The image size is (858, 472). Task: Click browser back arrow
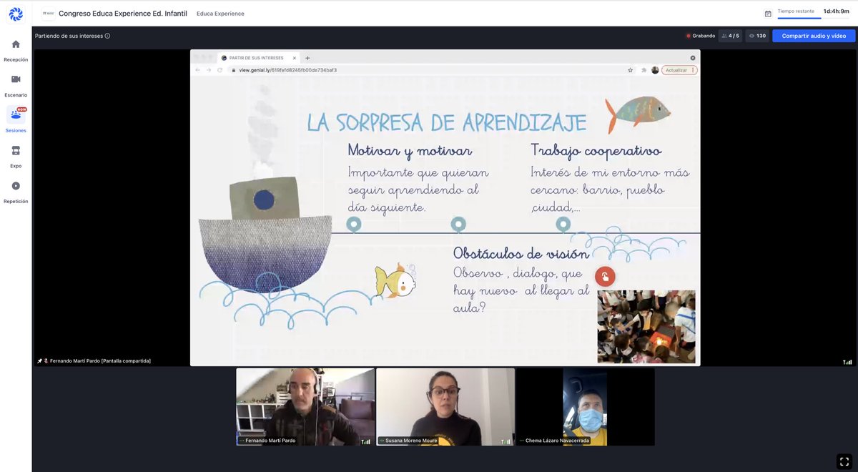point(198,70)
